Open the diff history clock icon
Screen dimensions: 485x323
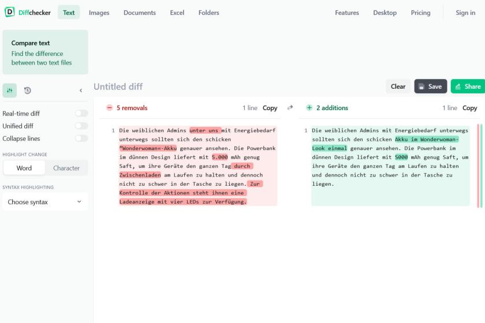pos(28,91)
